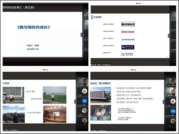Collapse participant sidebar arrow beside title slide

click(81, 35)
